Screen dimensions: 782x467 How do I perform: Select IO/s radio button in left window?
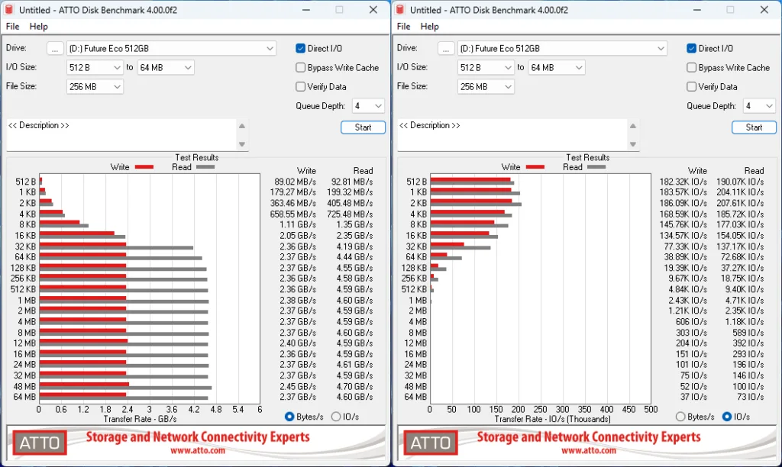click(x=336, y=416)
